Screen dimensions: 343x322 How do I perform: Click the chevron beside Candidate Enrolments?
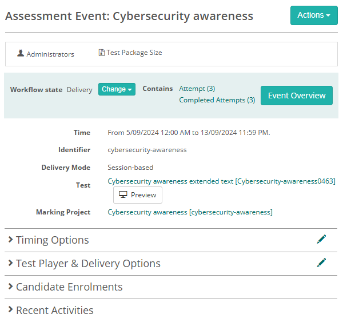[10, 287]
